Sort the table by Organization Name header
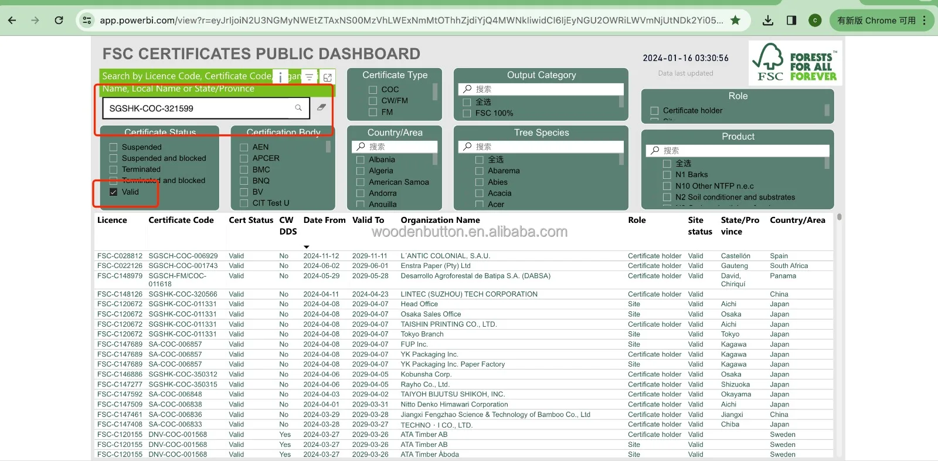Image resolution: width=938 pixels, height=461 pixels. [x=440, y=220]
